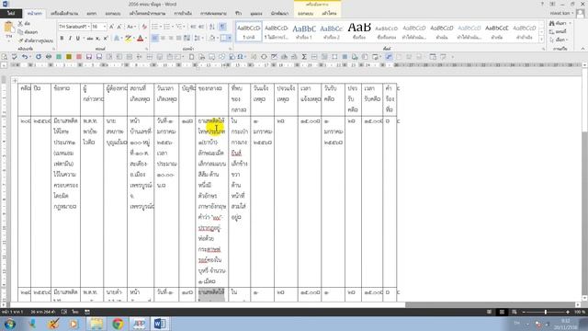Click the Windows Start button
Screen dimensions: 588x331
coord(10,324)
